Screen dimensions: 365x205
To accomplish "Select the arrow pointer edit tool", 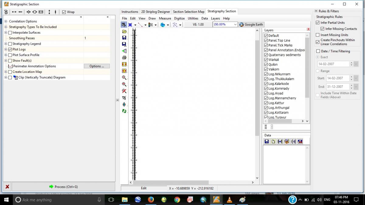I will click(124, 25).
